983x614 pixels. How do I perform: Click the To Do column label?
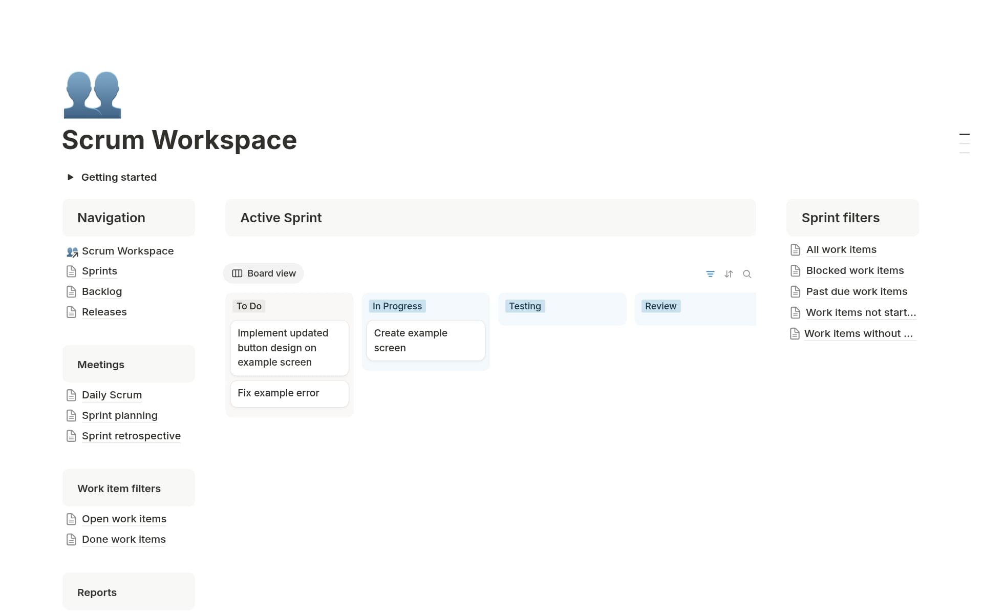coord(249,306)
